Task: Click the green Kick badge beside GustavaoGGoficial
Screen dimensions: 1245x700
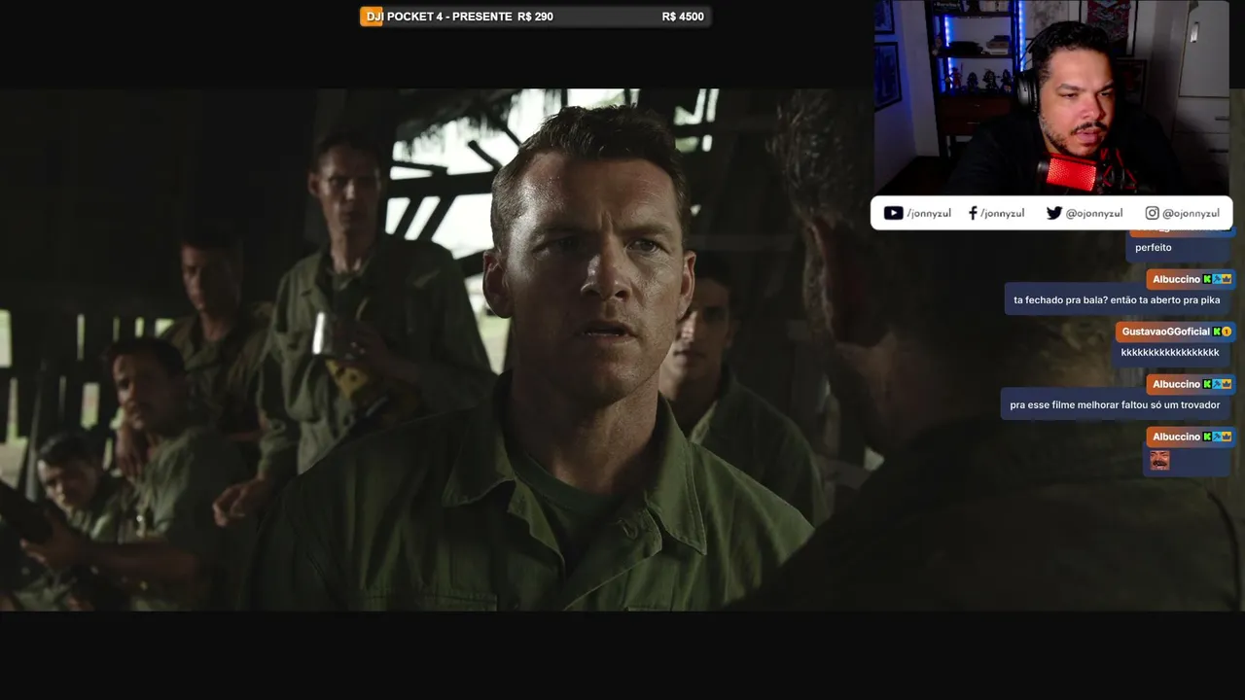Action: click(1217, 332)
